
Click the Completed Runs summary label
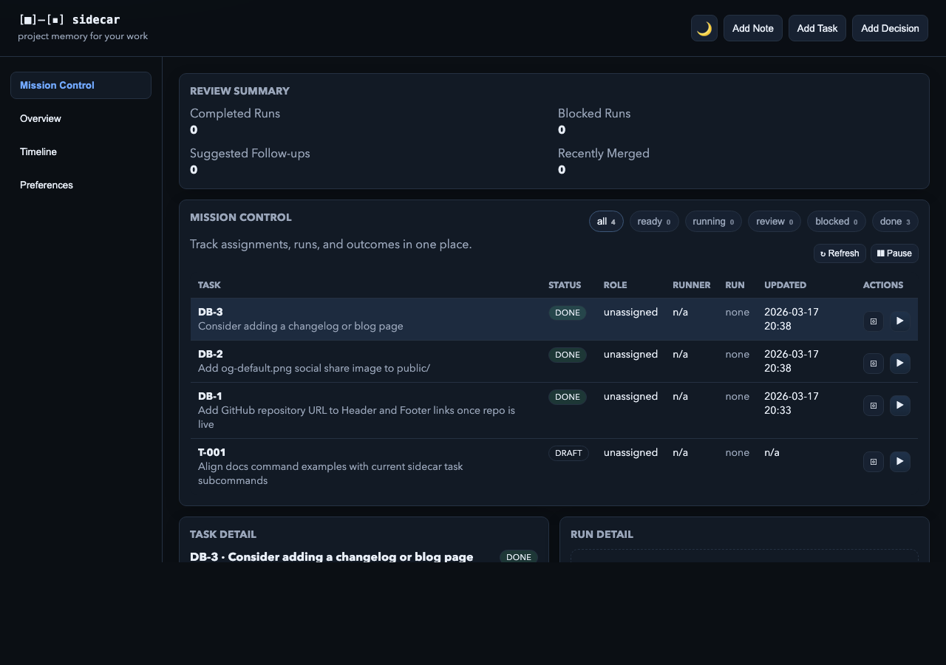coord(235,114)
